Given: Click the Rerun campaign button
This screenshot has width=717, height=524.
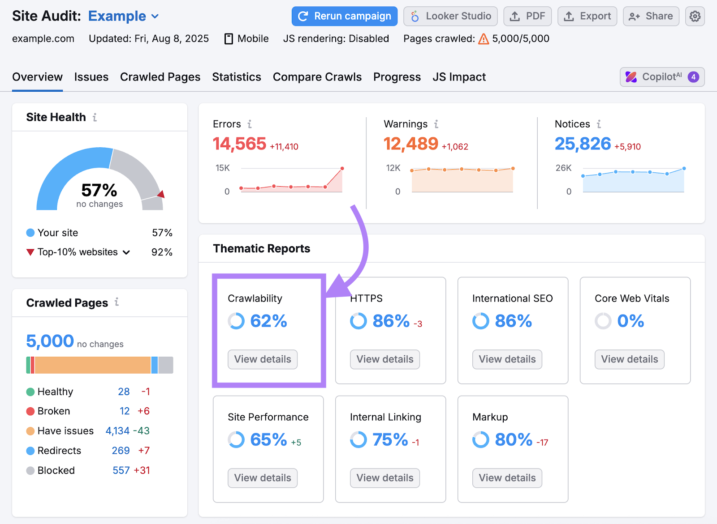Looking at the screenshot, I should [x=344, y=16].
